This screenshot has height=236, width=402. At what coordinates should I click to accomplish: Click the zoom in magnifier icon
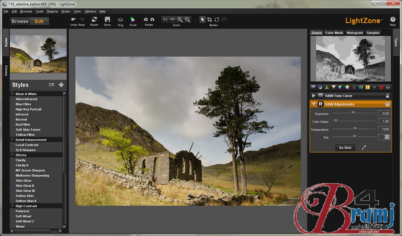tap(180, 20)
